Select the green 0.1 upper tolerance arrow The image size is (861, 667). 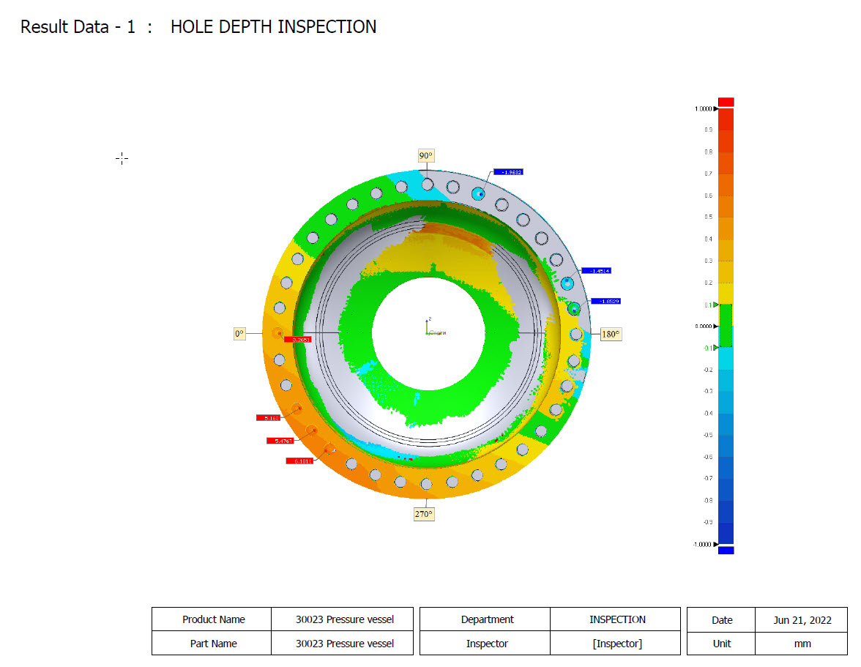point(715,305)
